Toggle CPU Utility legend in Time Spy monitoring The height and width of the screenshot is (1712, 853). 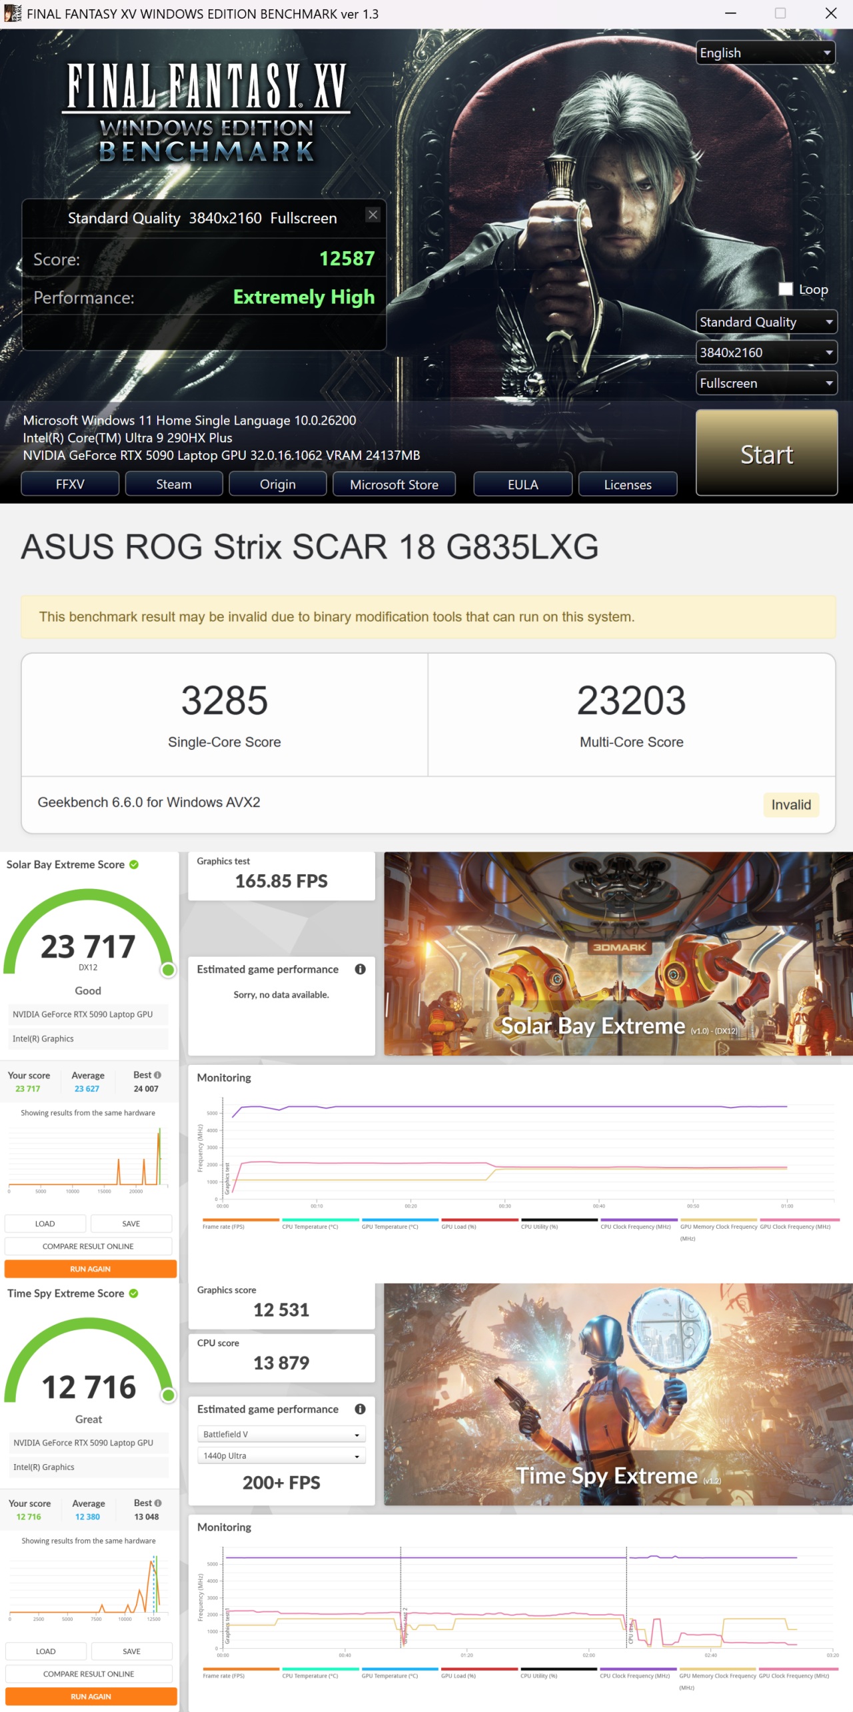[559, 1673]
